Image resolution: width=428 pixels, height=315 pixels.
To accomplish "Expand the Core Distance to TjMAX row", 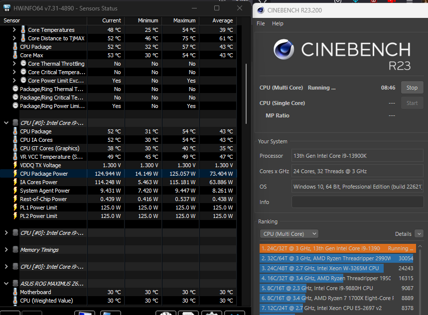I will (14, 38).
